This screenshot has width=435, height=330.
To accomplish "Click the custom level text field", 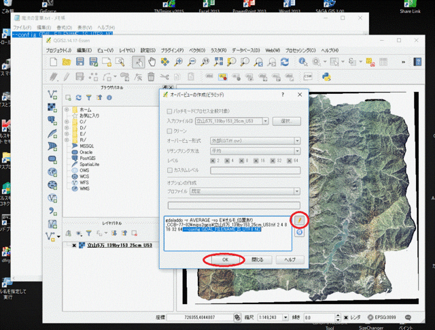I will [256, 170].
